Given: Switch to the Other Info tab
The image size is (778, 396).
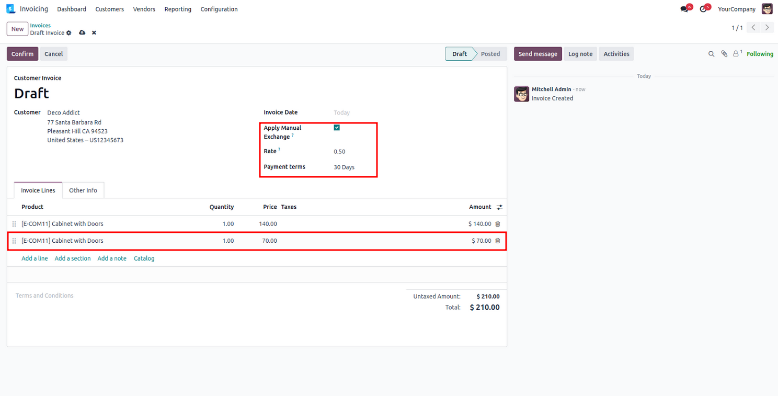Looking at the screenshot, I should coord(83,190).
